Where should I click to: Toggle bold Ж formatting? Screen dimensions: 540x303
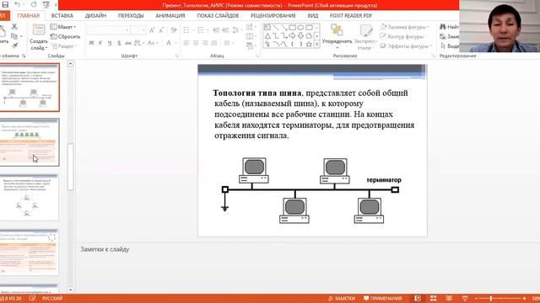pos(91,43)
